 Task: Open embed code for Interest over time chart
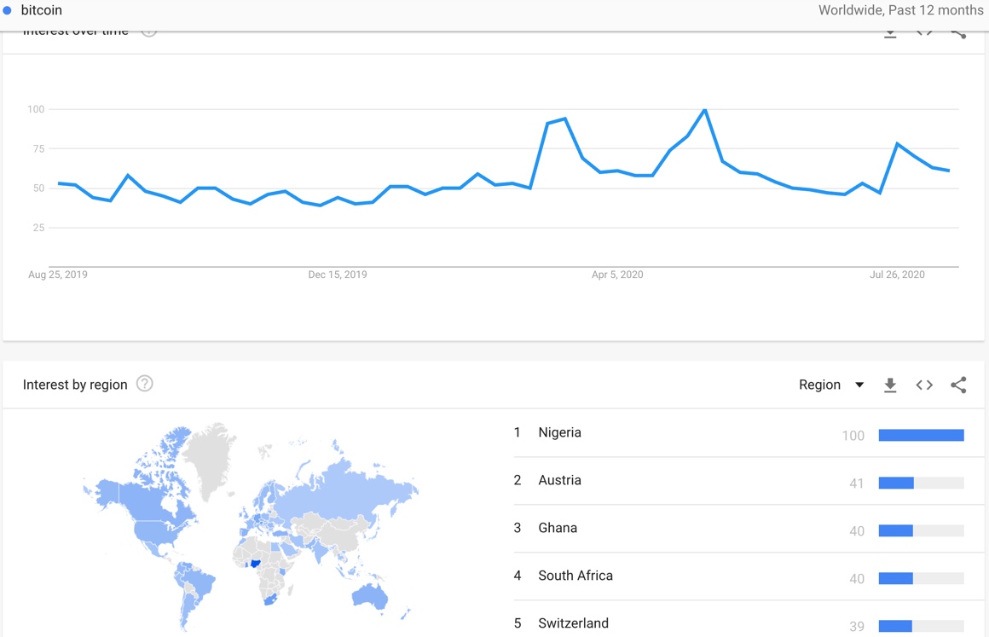click(x=924, y=32)
